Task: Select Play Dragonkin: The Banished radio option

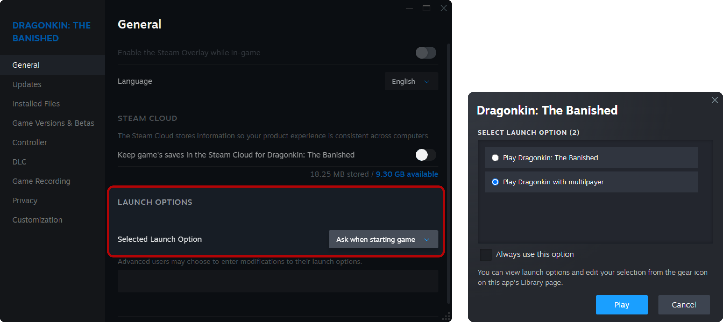Action: [x=591, y=158]
